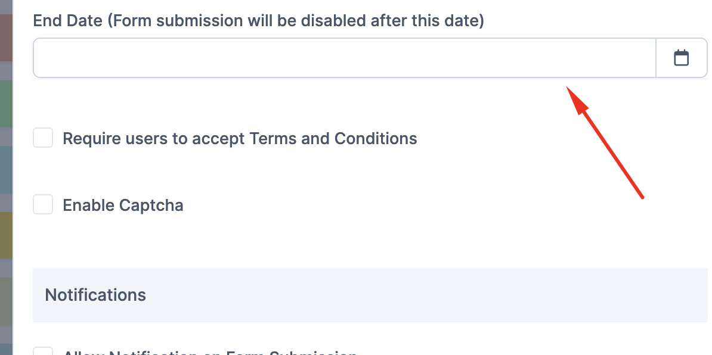Check the Terms and Conditions checkbox
The height and width of the screenshot is (355, 712).
coord(43,138)
